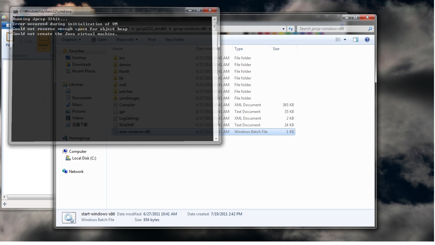The width and height of the screenshot is (435, 245).
Task: Select Network in the navigation pane
Action: click(76, 172)
